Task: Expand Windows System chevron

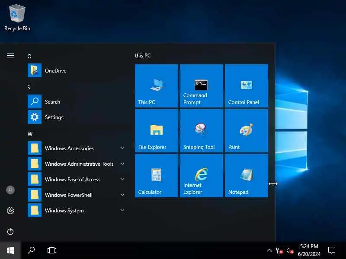Action: coord(122,210)
